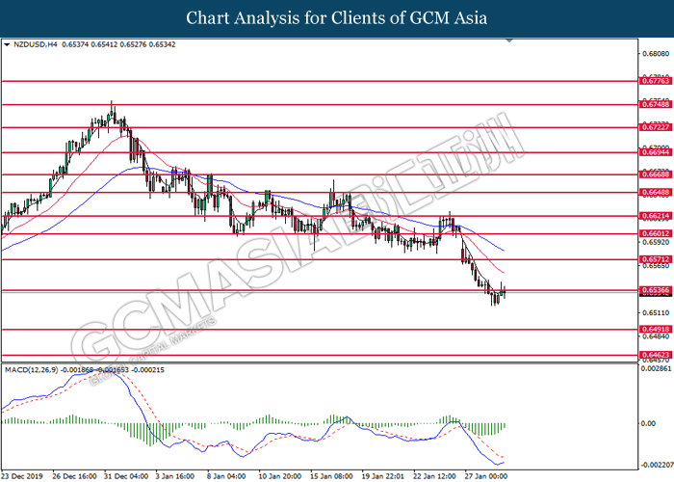Click the 0.67227 price level tag
Viewport: 674px width, 482px height.
coord(656,126)
